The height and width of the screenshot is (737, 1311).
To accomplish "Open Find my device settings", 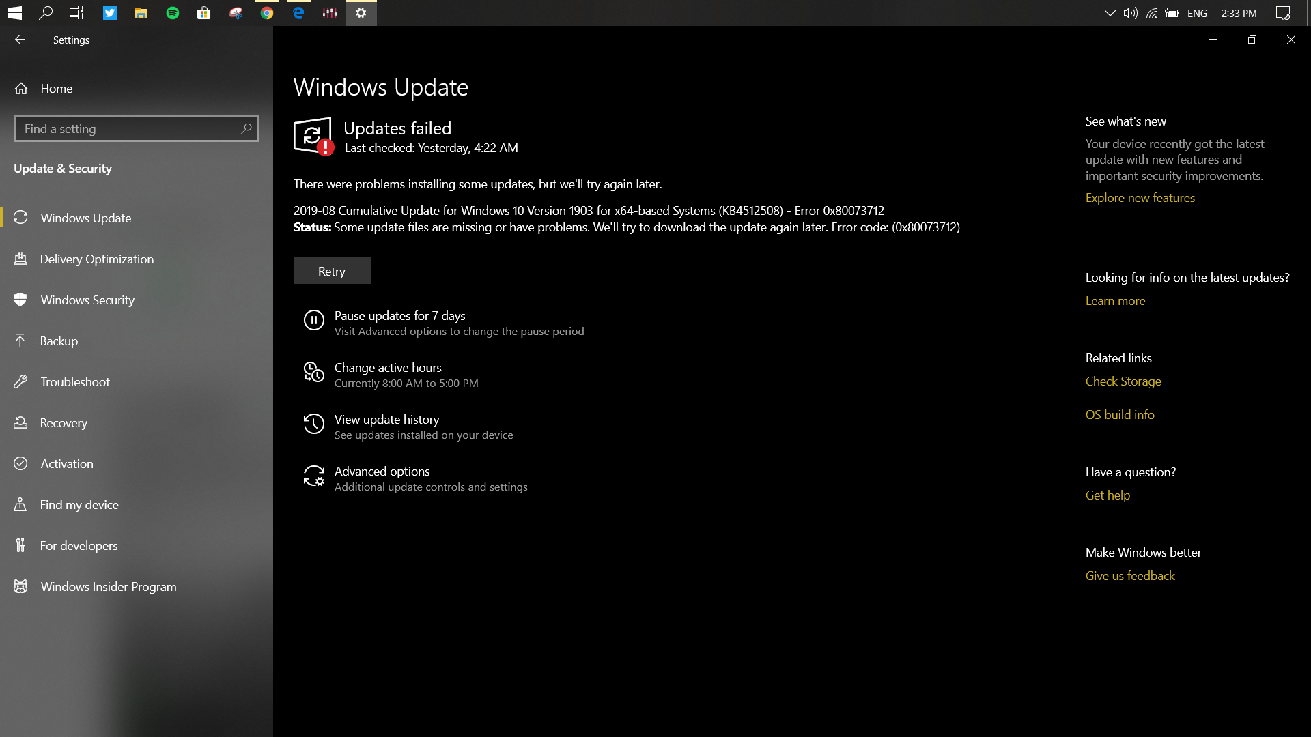I will (79, 504).
